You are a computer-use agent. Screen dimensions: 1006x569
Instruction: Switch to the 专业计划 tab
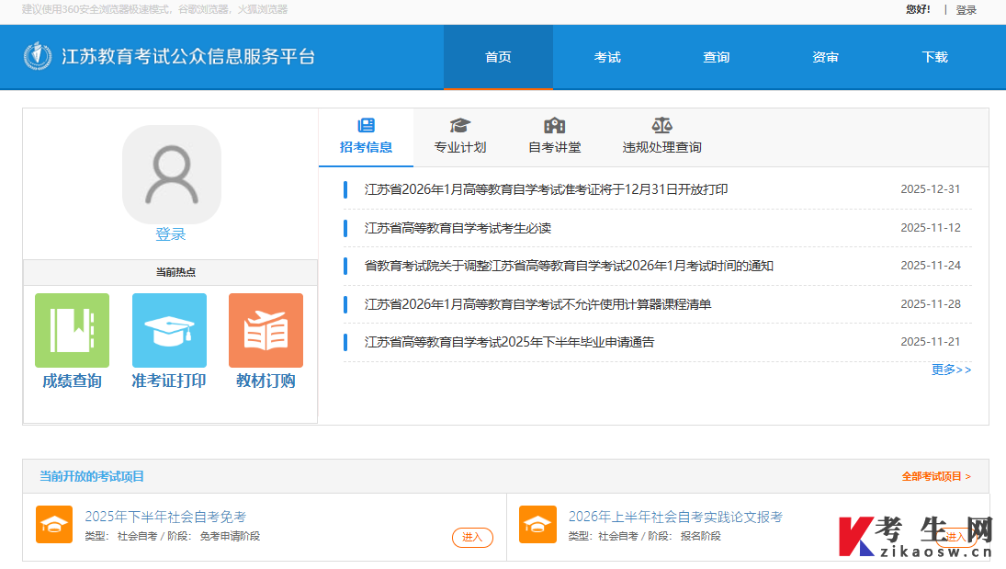tap(460, 137)
